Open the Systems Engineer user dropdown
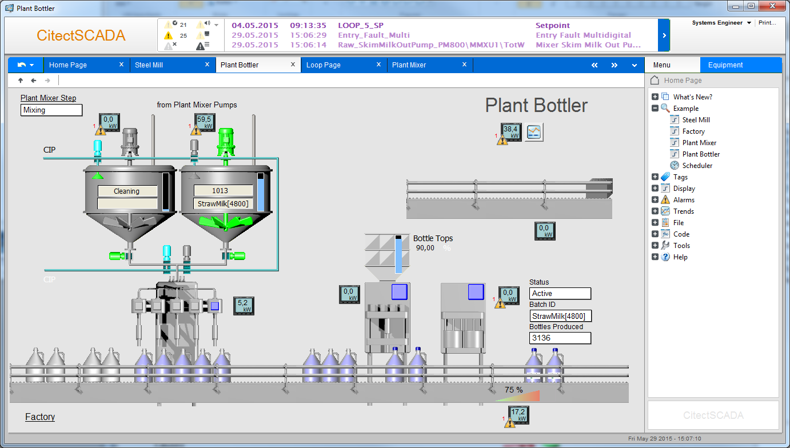Viewport: 790px width, 448px height. tap(749, 23)
